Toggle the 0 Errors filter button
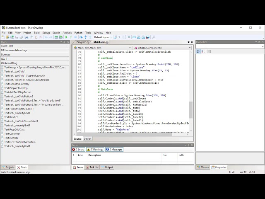 click(78, 149)
